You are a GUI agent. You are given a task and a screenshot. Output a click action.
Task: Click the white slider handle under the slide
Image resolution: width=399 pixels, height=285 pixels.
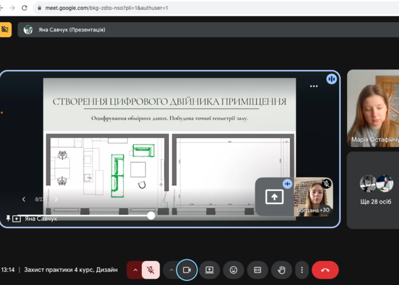click(x=151, y=215)
